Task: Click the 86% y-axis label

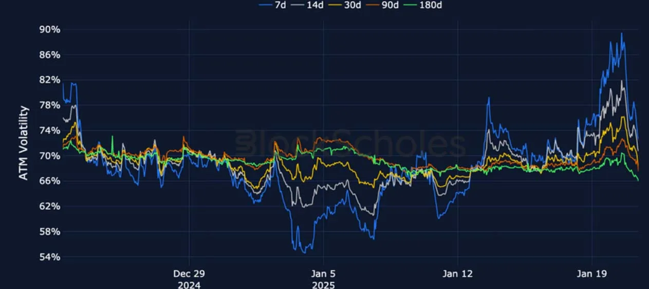Action: [50, 55]
